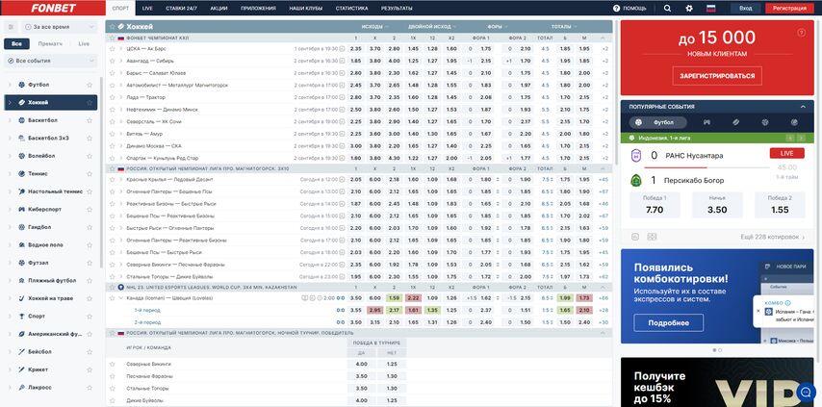Open the 1-й период row link
Viewport: 822px width, 407px height.
pos(147,310)
